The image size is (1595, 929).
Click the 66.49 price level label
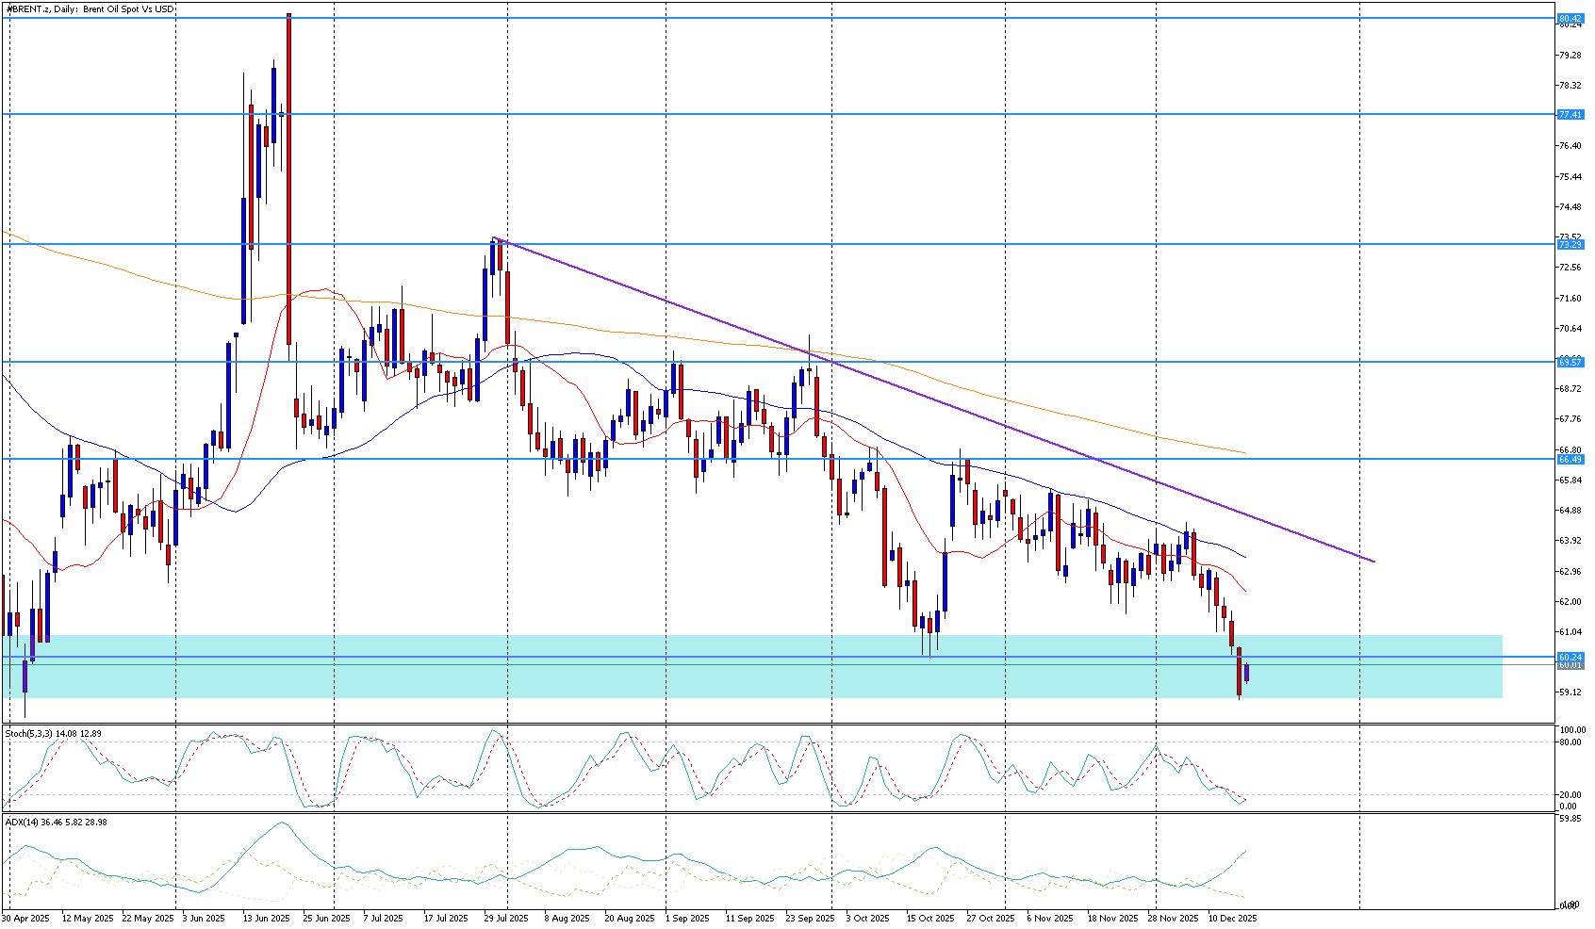tap(1570, 459)
